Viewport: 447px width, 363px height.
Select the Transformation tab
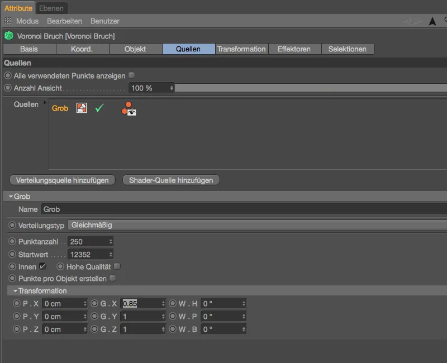pos(241,49)
